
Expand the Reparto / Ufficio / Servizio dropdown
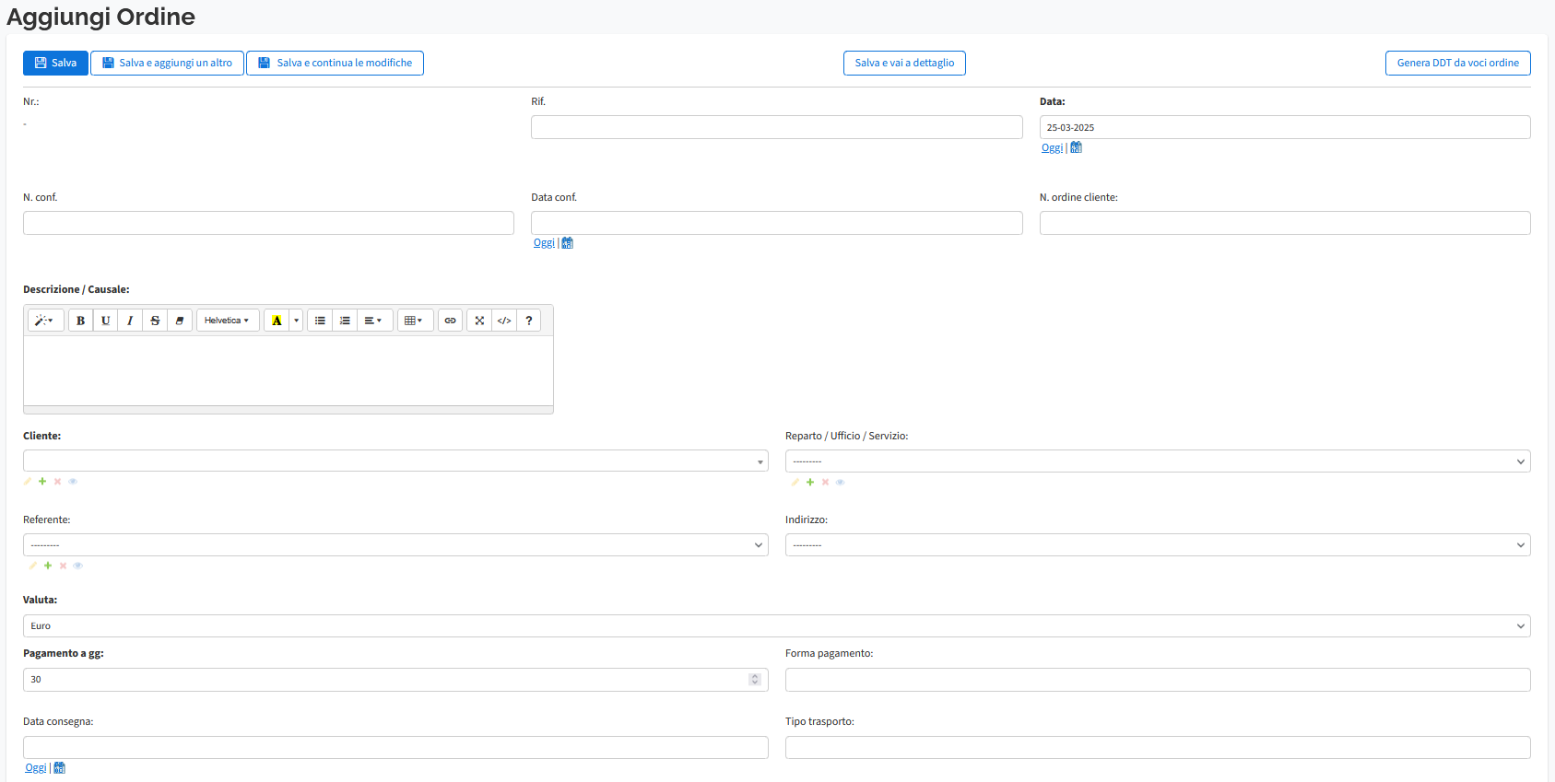pyautogui.click(x=1158, y=461)
